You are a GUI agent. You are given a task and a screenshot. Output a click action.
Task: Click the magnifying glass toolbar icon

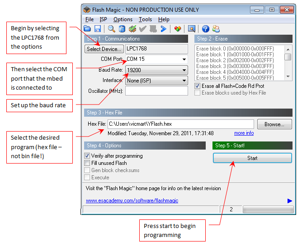(x=111, y=29)
